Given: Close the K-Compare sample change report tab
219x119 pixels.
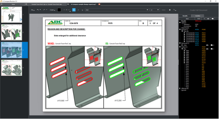Looking at the screenshot, I should 99,4.
